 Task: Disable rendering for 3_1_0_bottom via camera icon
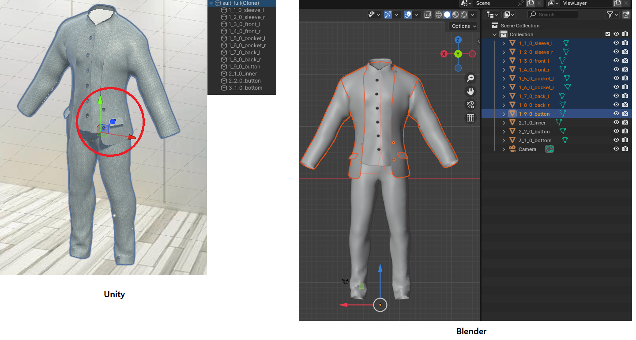coord(625,140)
